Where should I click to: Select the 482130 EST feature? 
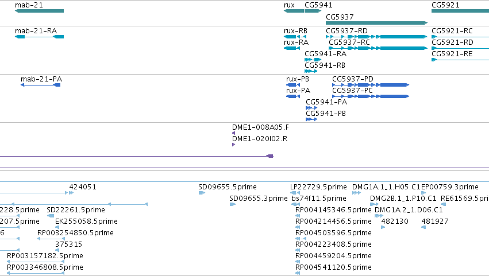tap(383, 227)
